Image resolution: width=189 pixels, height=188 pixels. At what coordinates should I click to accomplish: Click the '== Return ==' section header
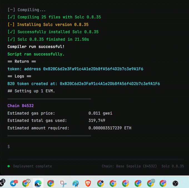(22, 62)
